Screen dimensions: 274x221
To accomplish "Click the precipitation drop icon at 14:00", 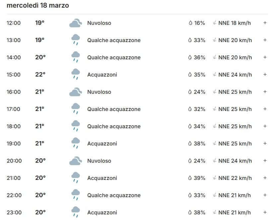I will (x=190, y=57).
